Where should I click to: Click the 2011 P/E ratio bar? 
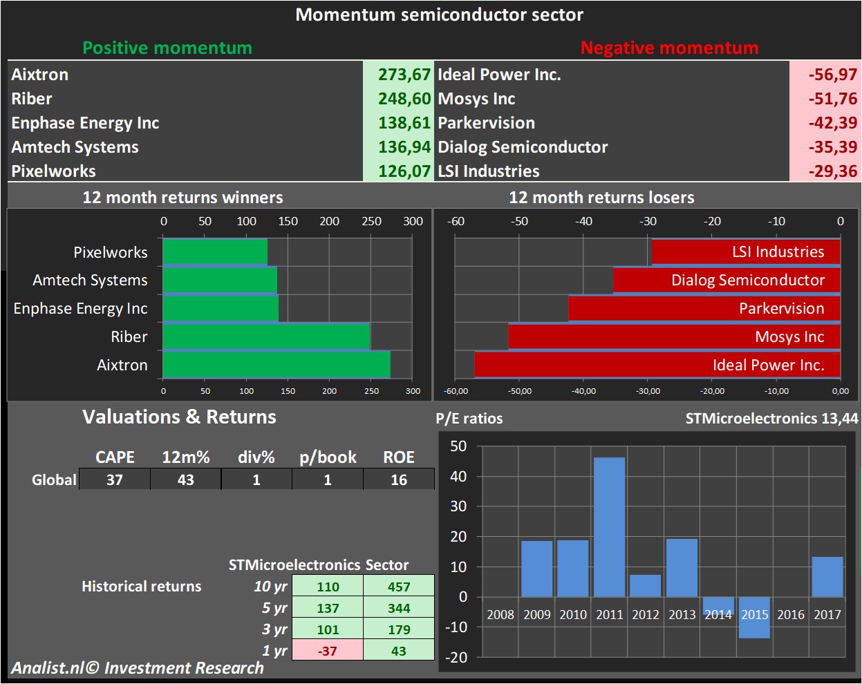(x=609, y=526)
